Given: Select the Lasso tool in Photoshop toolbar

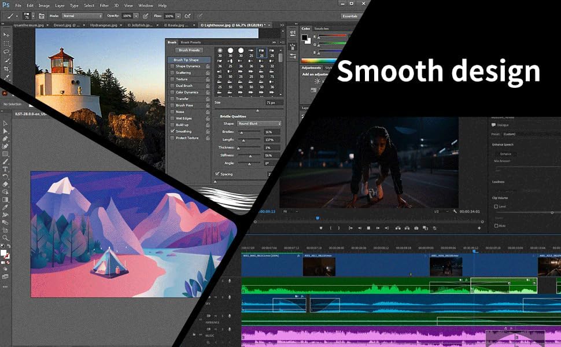Looking at the screenshot, I should click(x=7, y=51).
